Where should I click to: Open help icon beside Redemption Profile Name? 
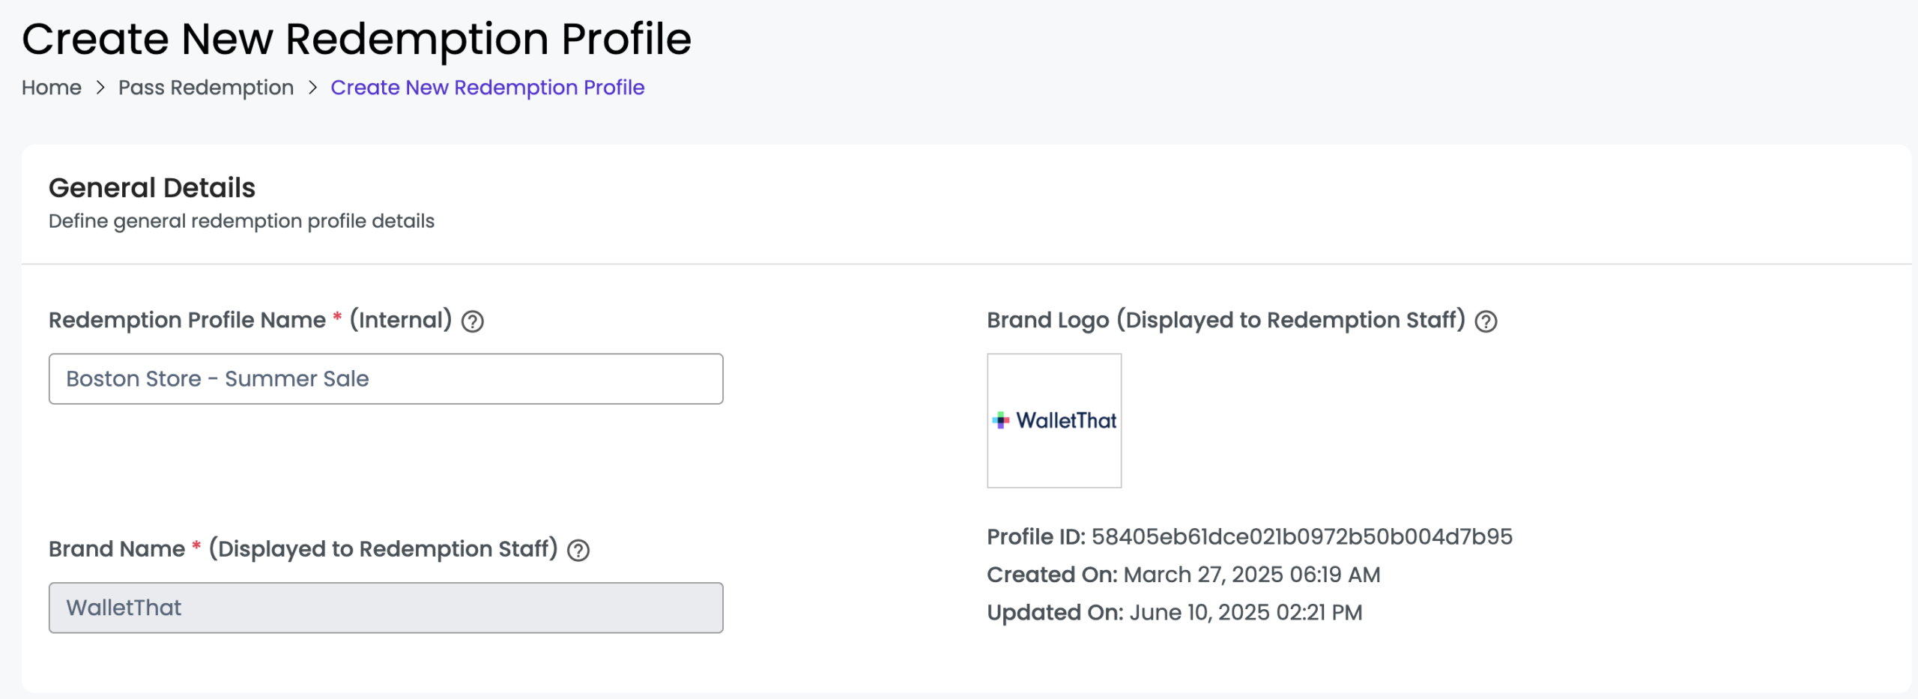(472, 321)
